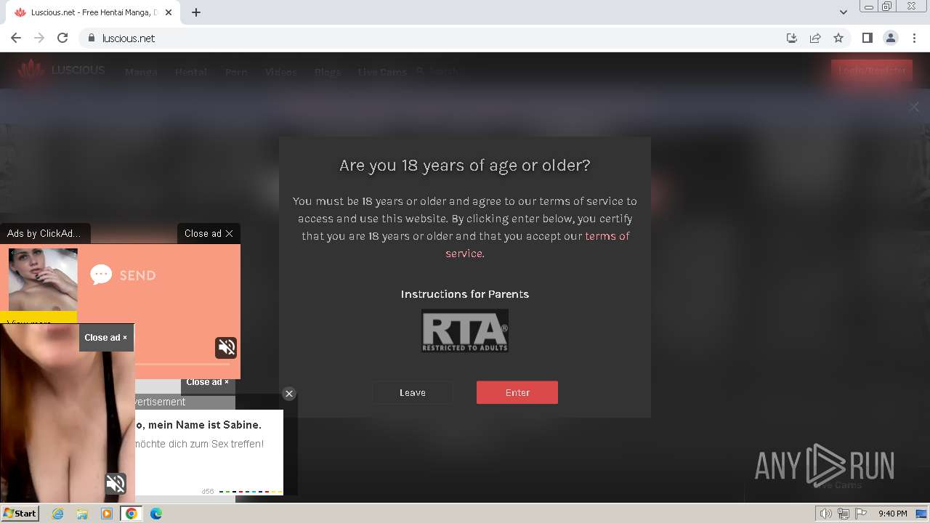The height and width of the screenshot is (523, 930).
Task: Click the Sabine ad headline
Action: [x=198, y=425]
